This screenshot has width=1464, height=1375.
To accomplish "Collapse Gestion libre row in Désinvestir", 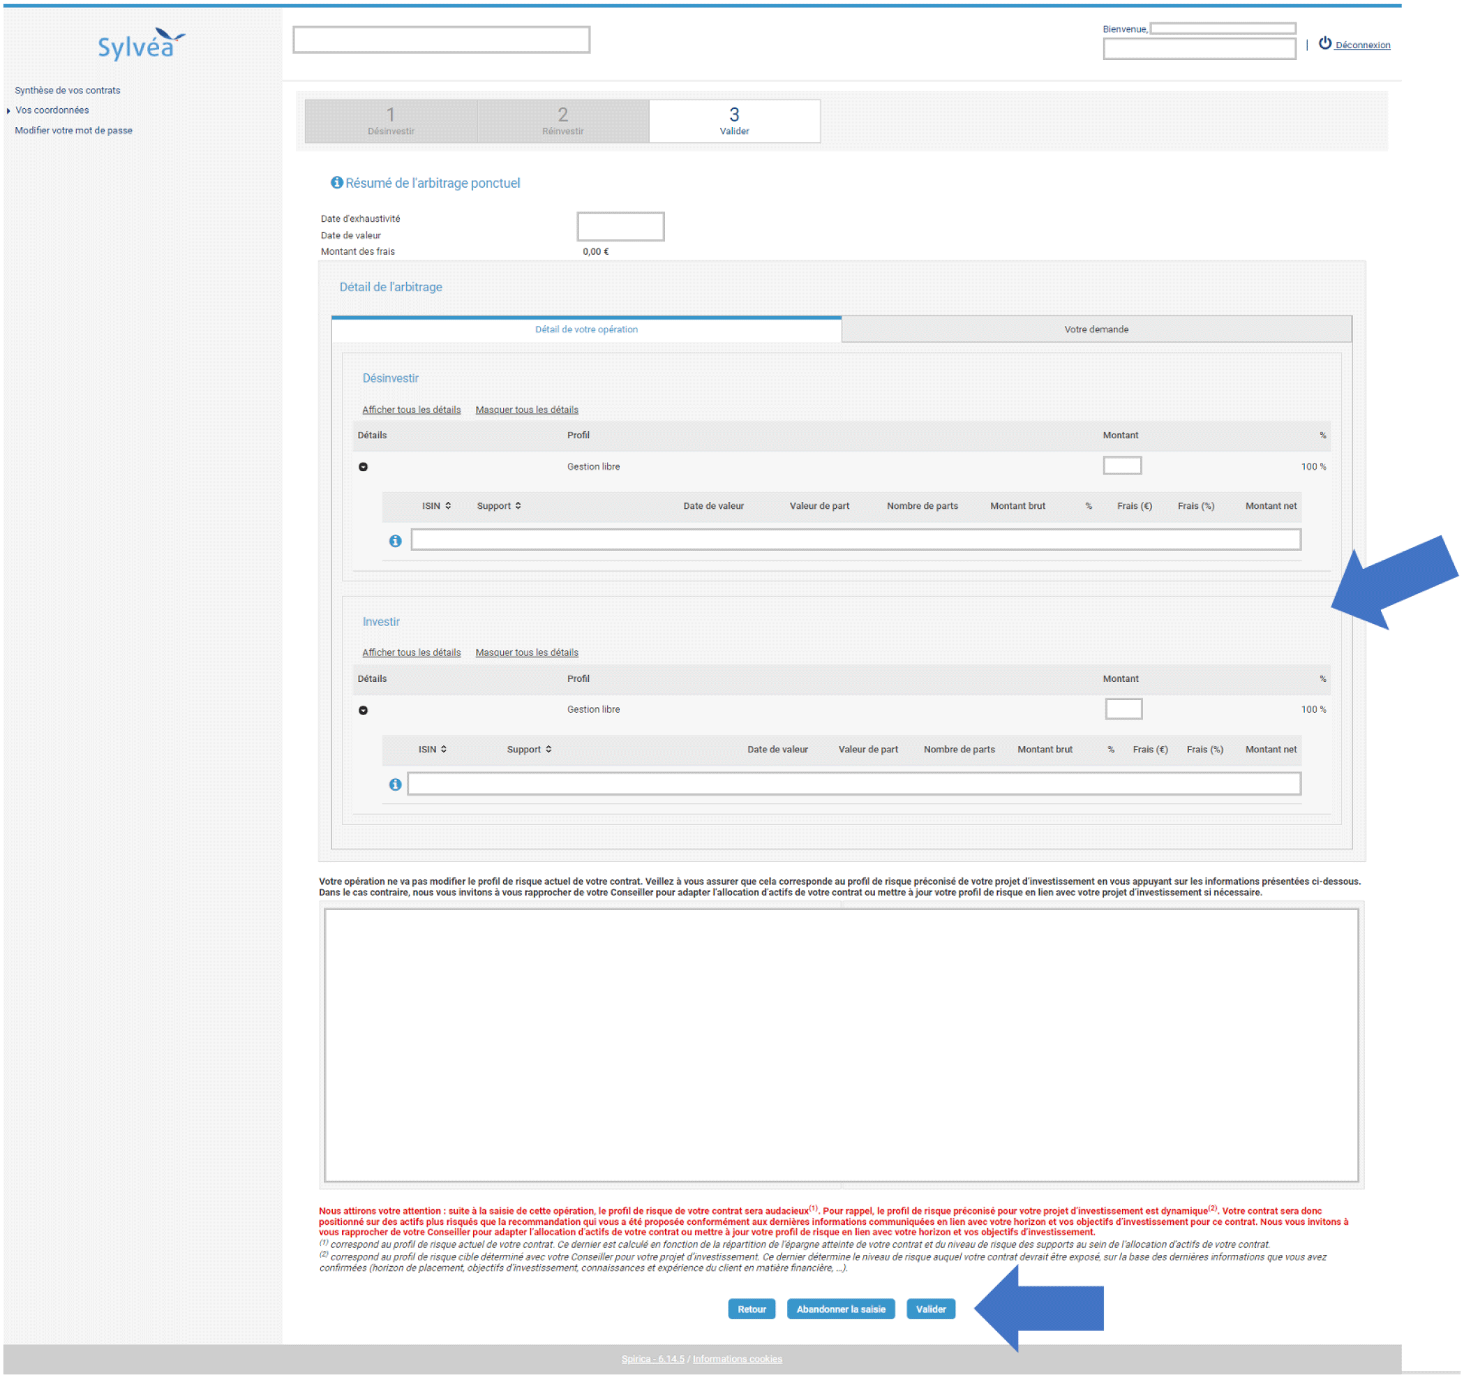I will [363, 467].
